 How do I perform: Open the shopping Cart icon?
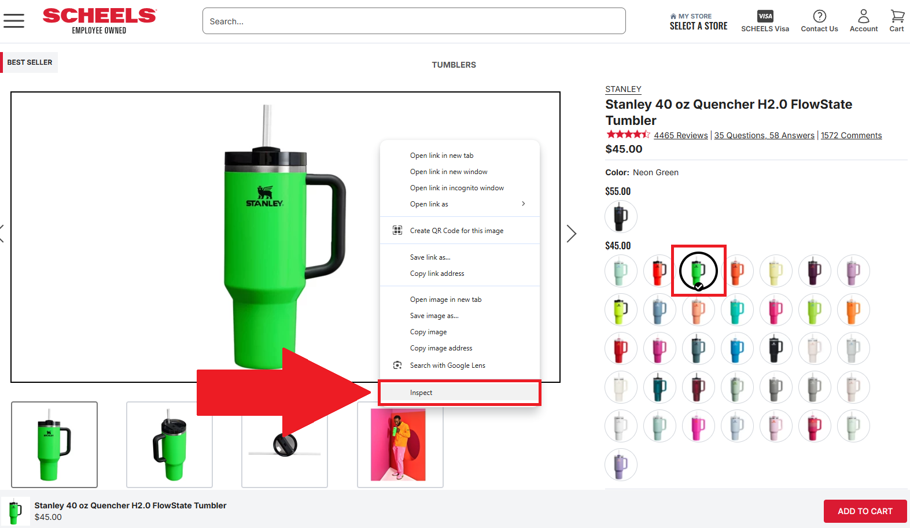tap(897, 21)
